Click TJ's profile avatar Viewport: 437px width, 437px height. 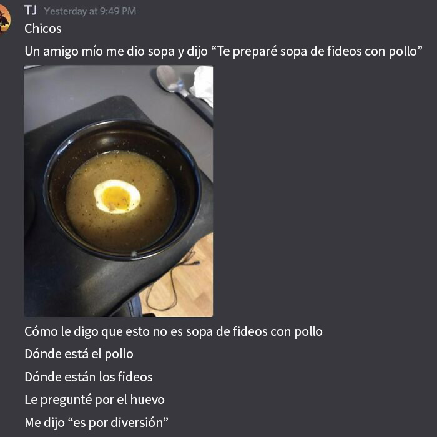(4, 19)
